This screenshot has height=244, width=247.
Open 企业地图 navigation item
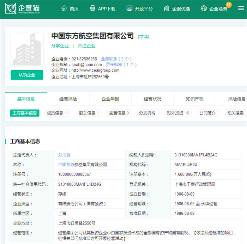[x=218, y=9]
